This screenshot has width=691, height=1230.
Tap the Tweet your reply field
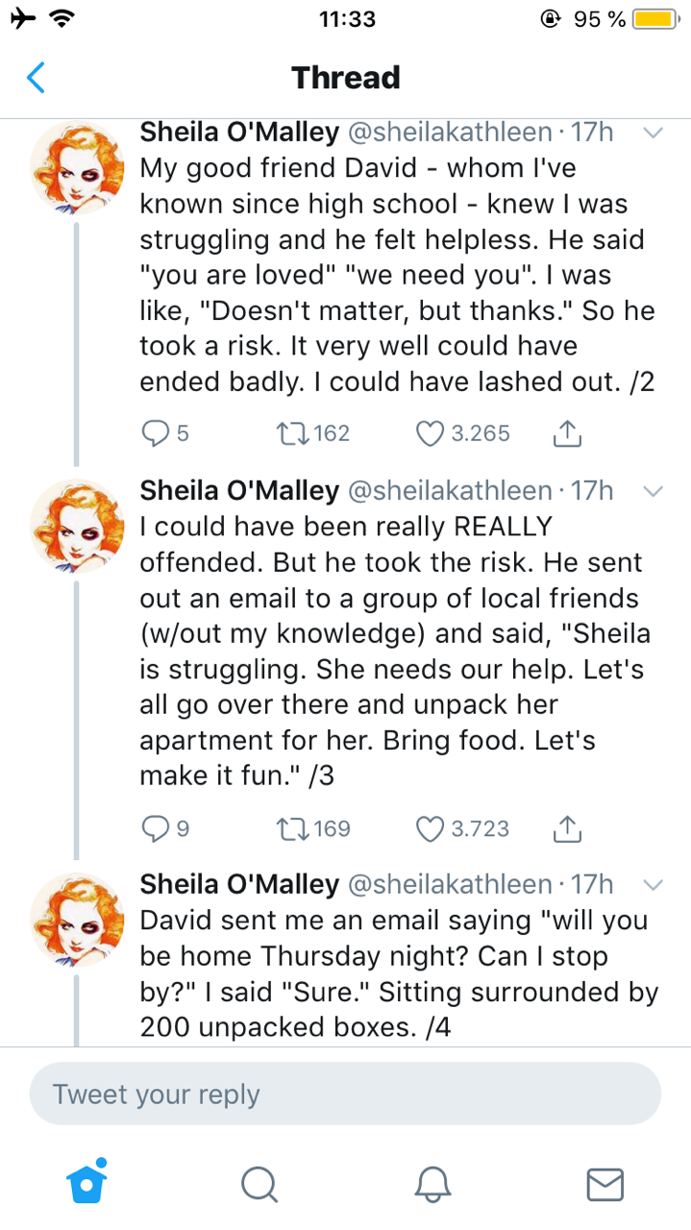pyautogui.click(x=345, y=1094)
